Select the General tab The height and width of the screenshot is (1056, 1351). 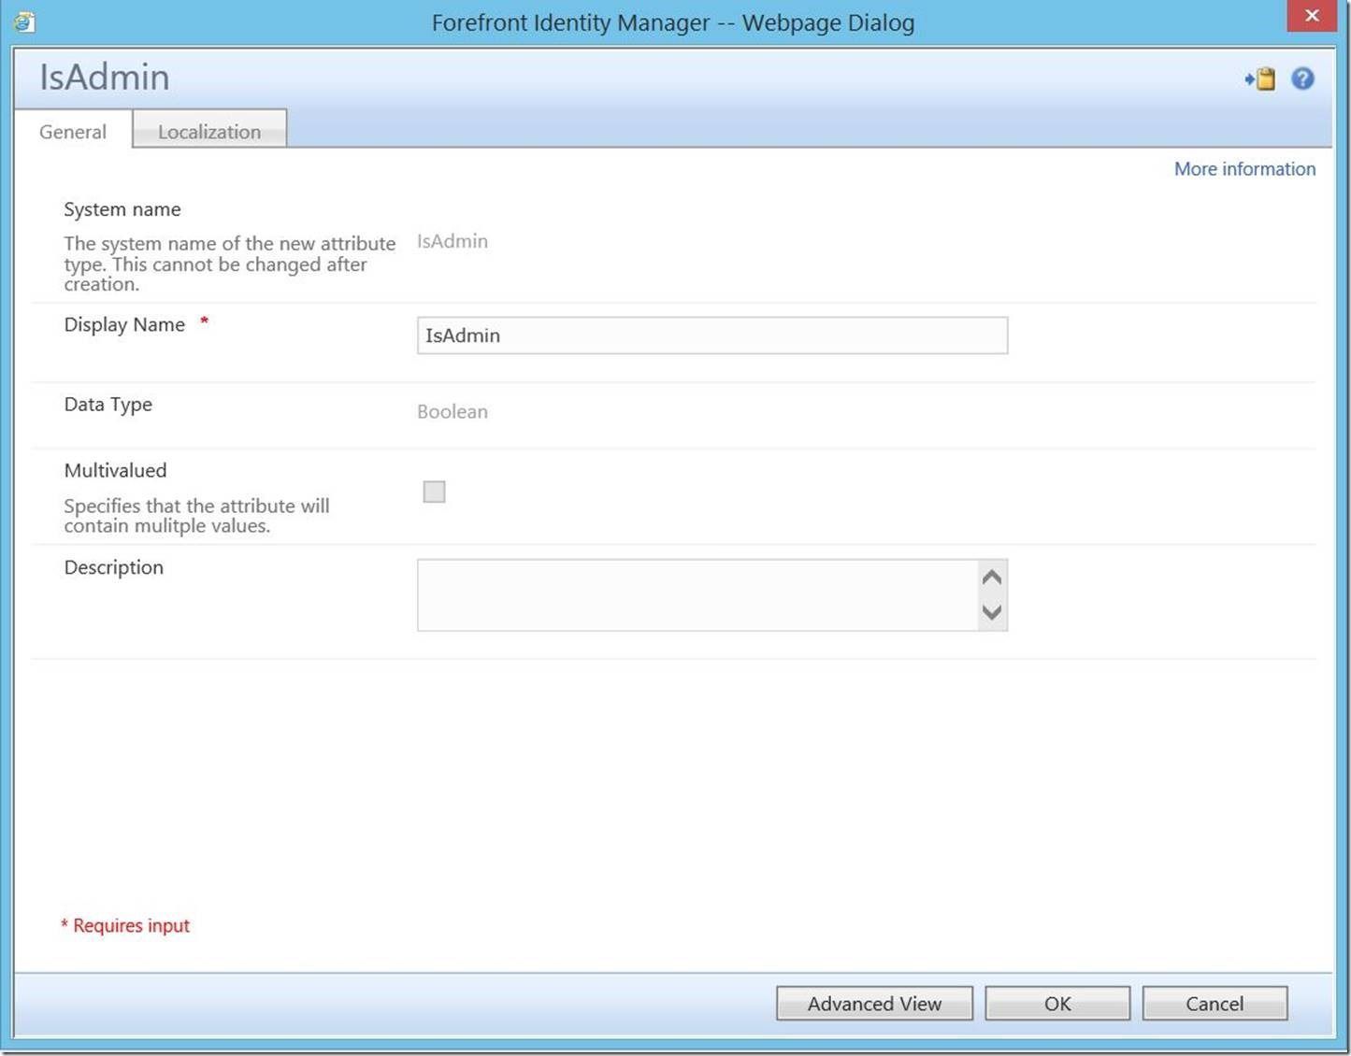(x=73, y=132)
